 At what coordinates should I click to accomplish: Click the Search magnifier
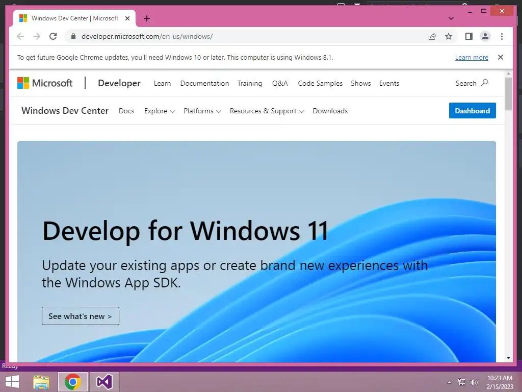tap(484, 83)
